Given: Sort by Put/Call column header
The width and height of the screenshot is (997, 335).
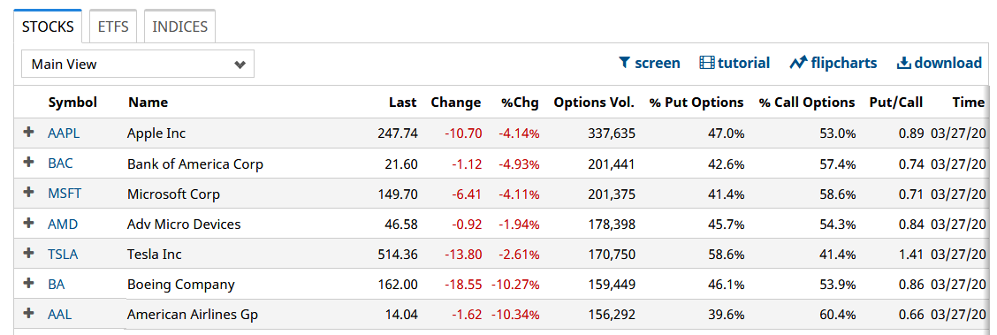Looking at the screenshot, I should point(896,103).
